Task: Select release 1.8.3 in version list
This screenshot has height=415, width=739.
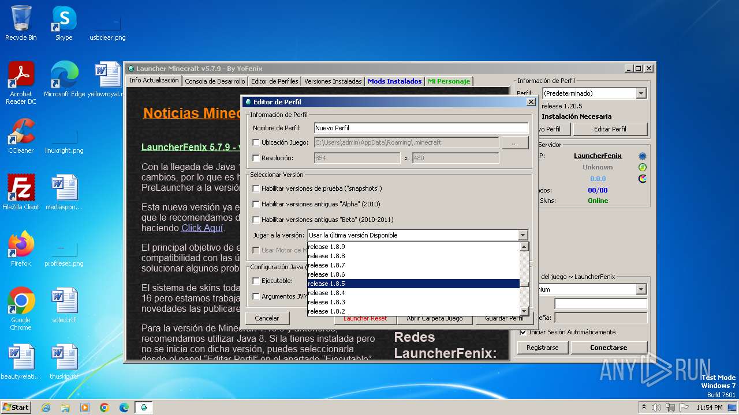Action: point(413,302)
